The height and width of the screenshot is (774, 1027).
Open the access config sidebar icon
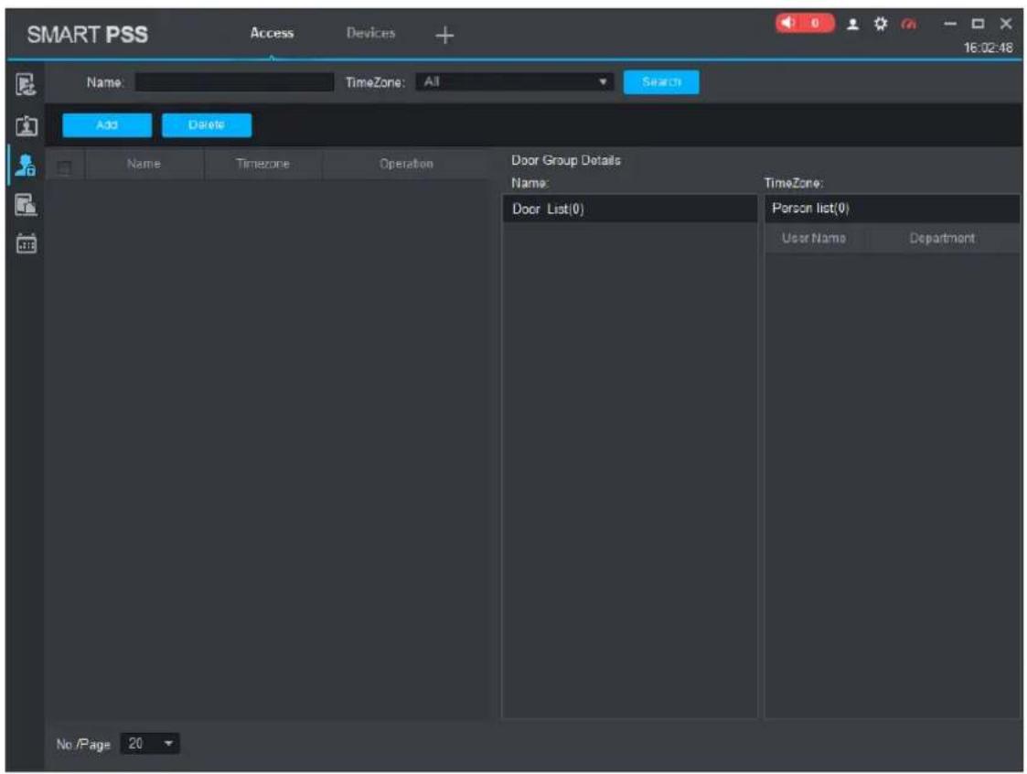click(x=26, y=205)
